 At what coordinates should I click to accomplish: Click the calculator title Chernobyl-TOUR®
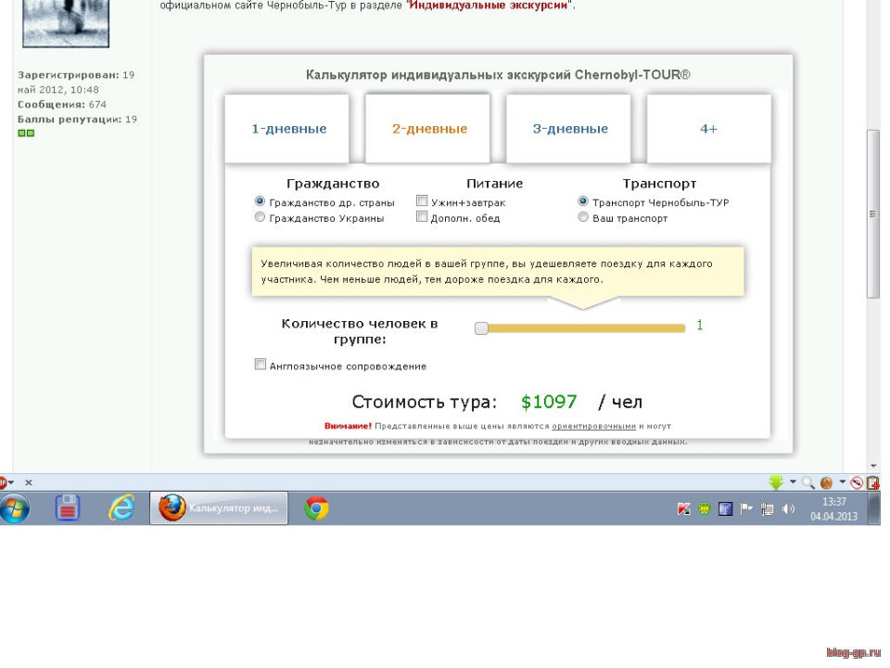498,75
